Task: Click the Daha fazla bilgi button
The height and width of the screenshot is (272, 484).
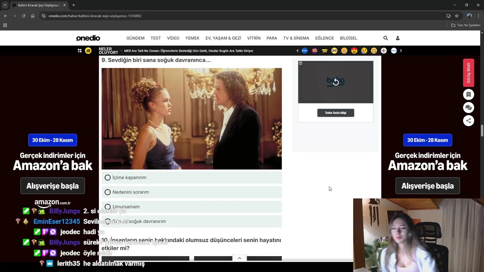Action: 336,113
